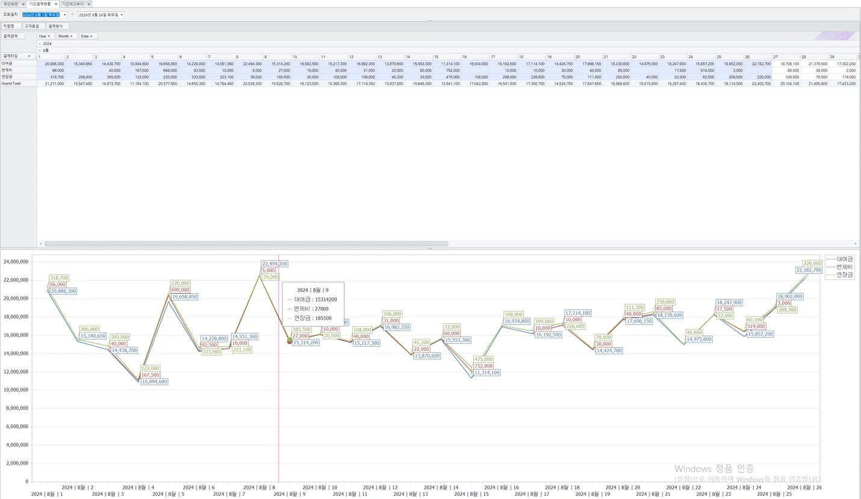The image size is (861, 499).
Task: Click y-axis label 24,000,000
Action: [x=16, y=262]
